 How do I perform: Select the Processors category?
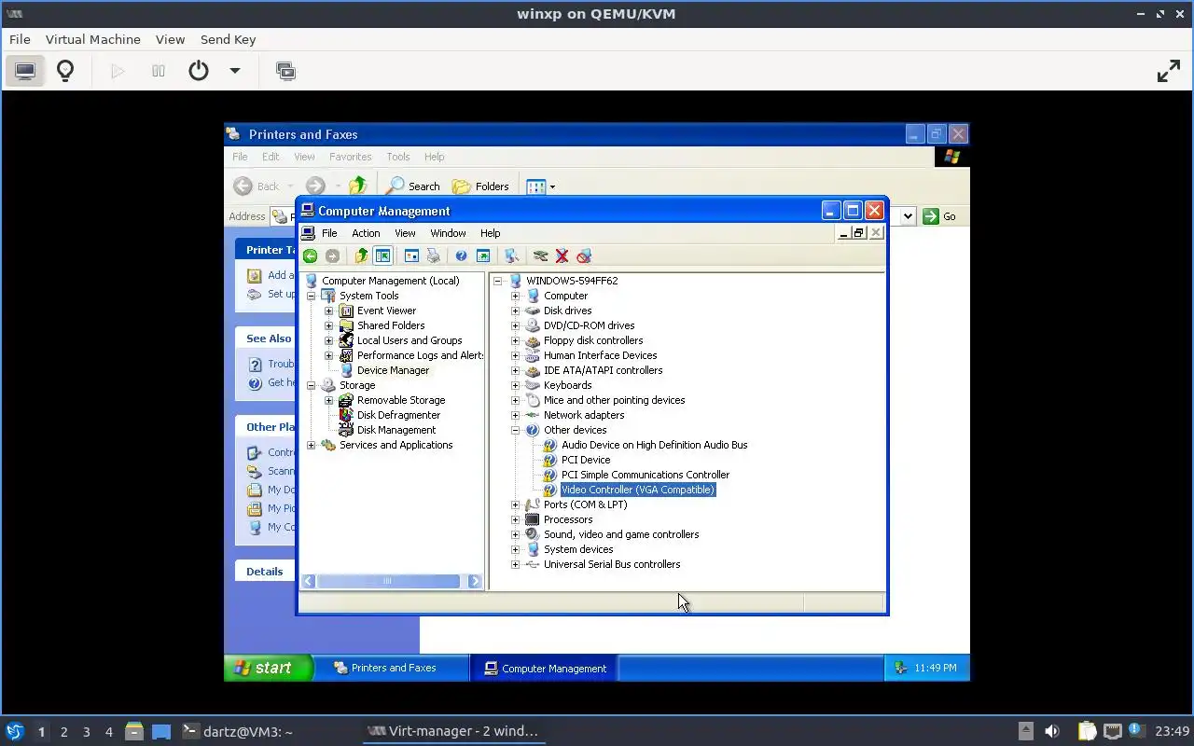pyautogui.click(x=568, y=519)
